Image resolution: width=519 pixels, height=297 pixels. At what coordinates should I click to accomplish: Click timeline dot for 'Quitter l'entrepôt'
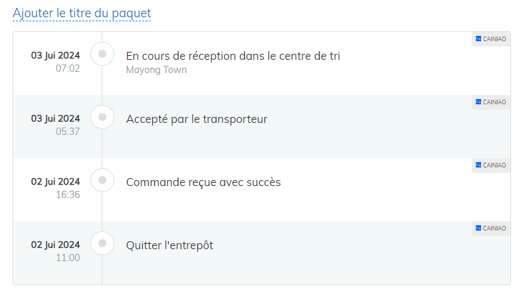coord(102,243)
